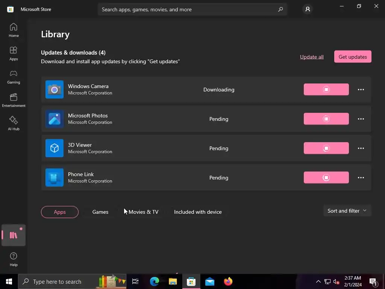This screenshot has height=289, width=385.
Task: Click Microsoft Store taskbar icon
Action: click(191, 281)
